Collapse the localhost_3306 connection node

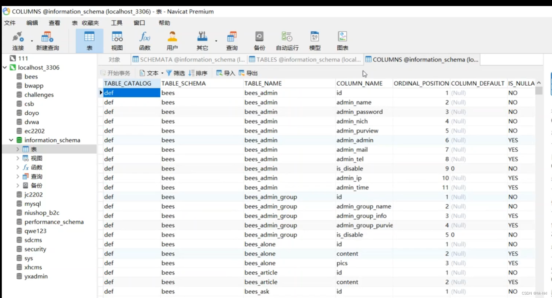click(5, 67)
